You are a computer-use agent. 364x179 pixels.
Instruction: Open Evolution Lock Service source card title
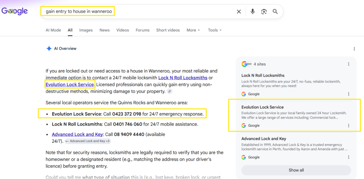(262, 107)
